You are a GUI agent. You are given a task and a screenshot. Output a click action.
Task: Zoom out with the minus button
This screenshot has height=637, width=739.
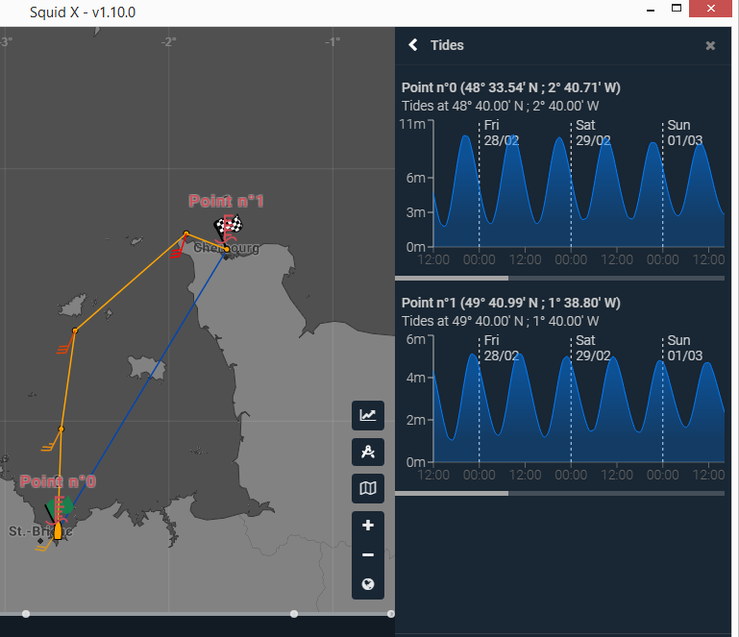point(368,555)
